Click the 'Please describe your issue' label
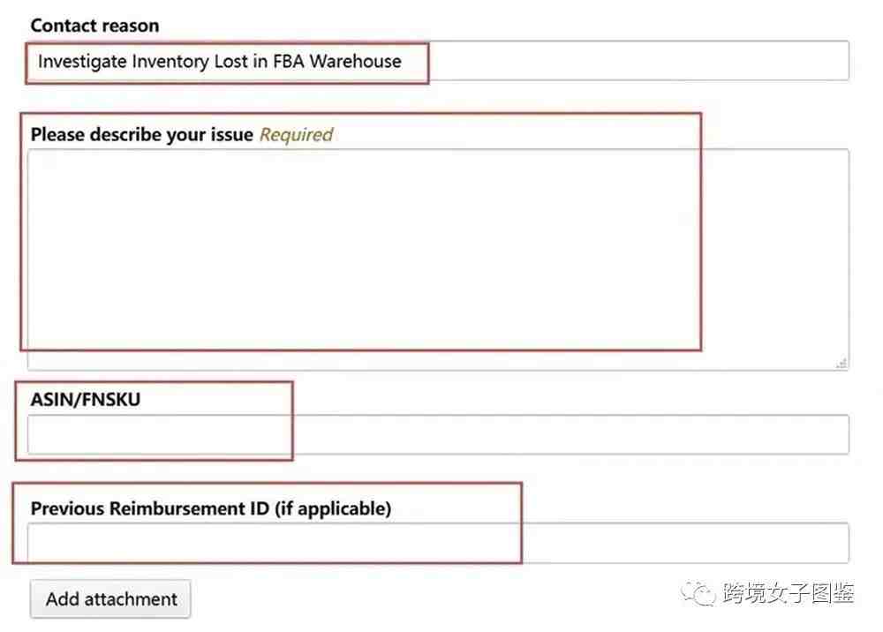The image size is (883, 632). [x=142, y=135]
